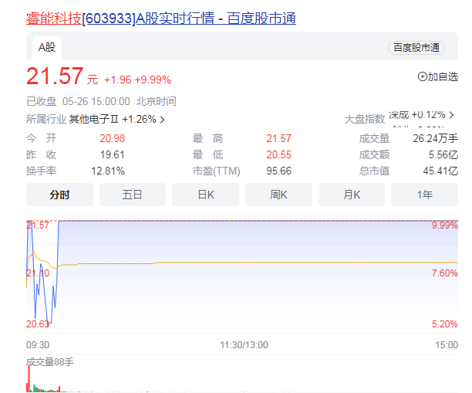The width and height of the screenshot is (472, 393).
Task: Click the yellow average price line
Action: point(231,263)
